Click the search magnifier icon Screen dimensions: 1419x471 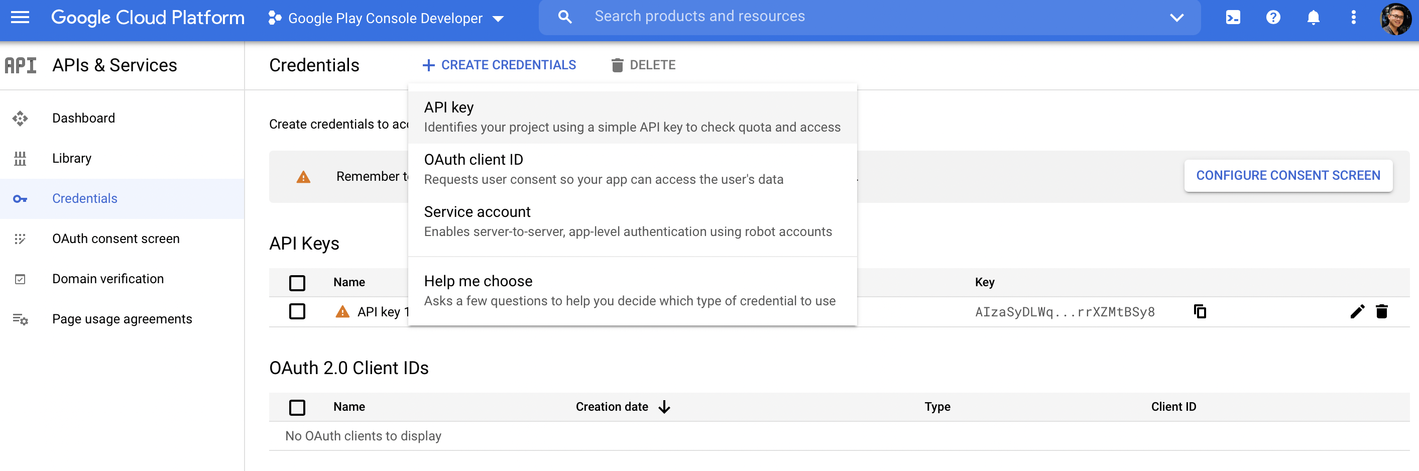(564, 17)
